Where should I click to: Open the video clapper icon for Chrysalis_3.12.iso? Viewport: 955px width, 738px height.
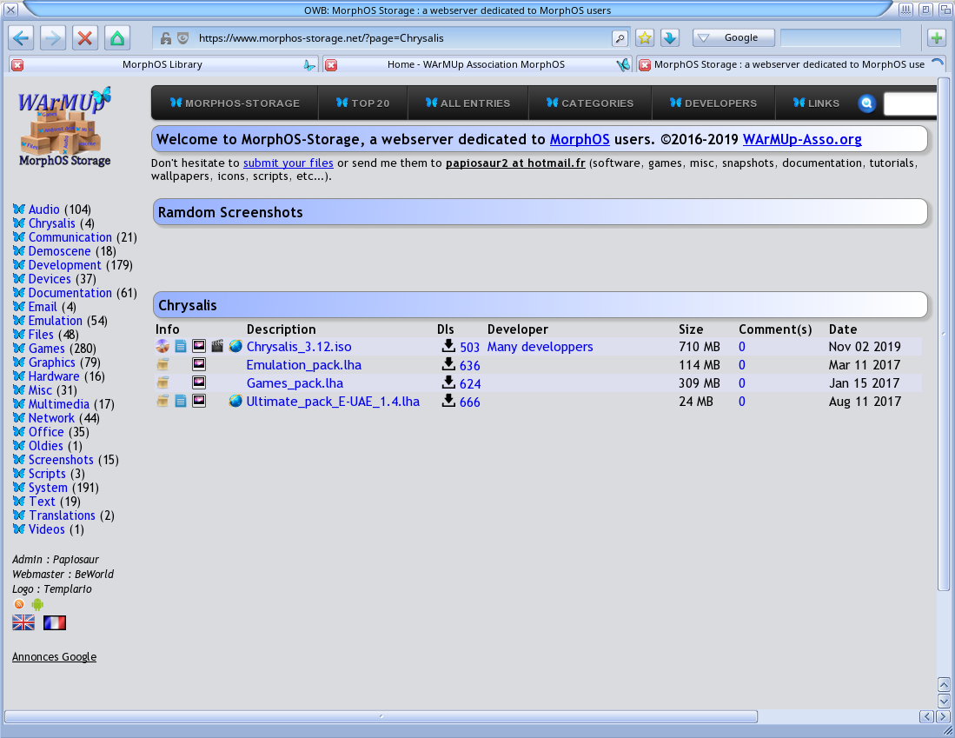(x=217, y=346)
